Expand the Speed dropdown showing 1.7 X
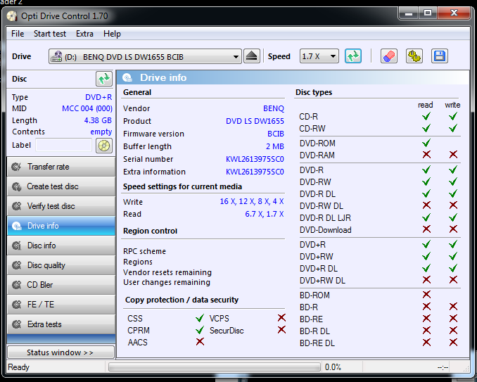The width and height of the screenshot is (477, 382). click(319, 56)
